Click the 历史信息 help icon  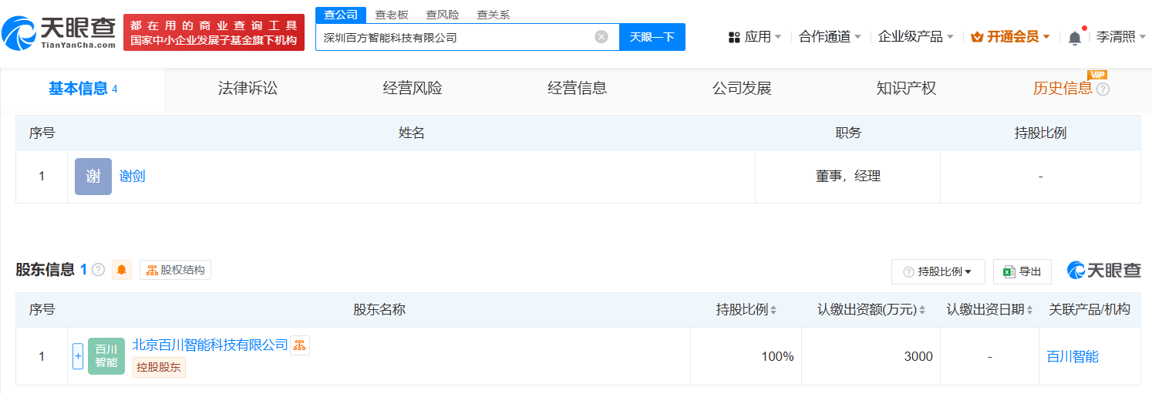pos(1103,89)
